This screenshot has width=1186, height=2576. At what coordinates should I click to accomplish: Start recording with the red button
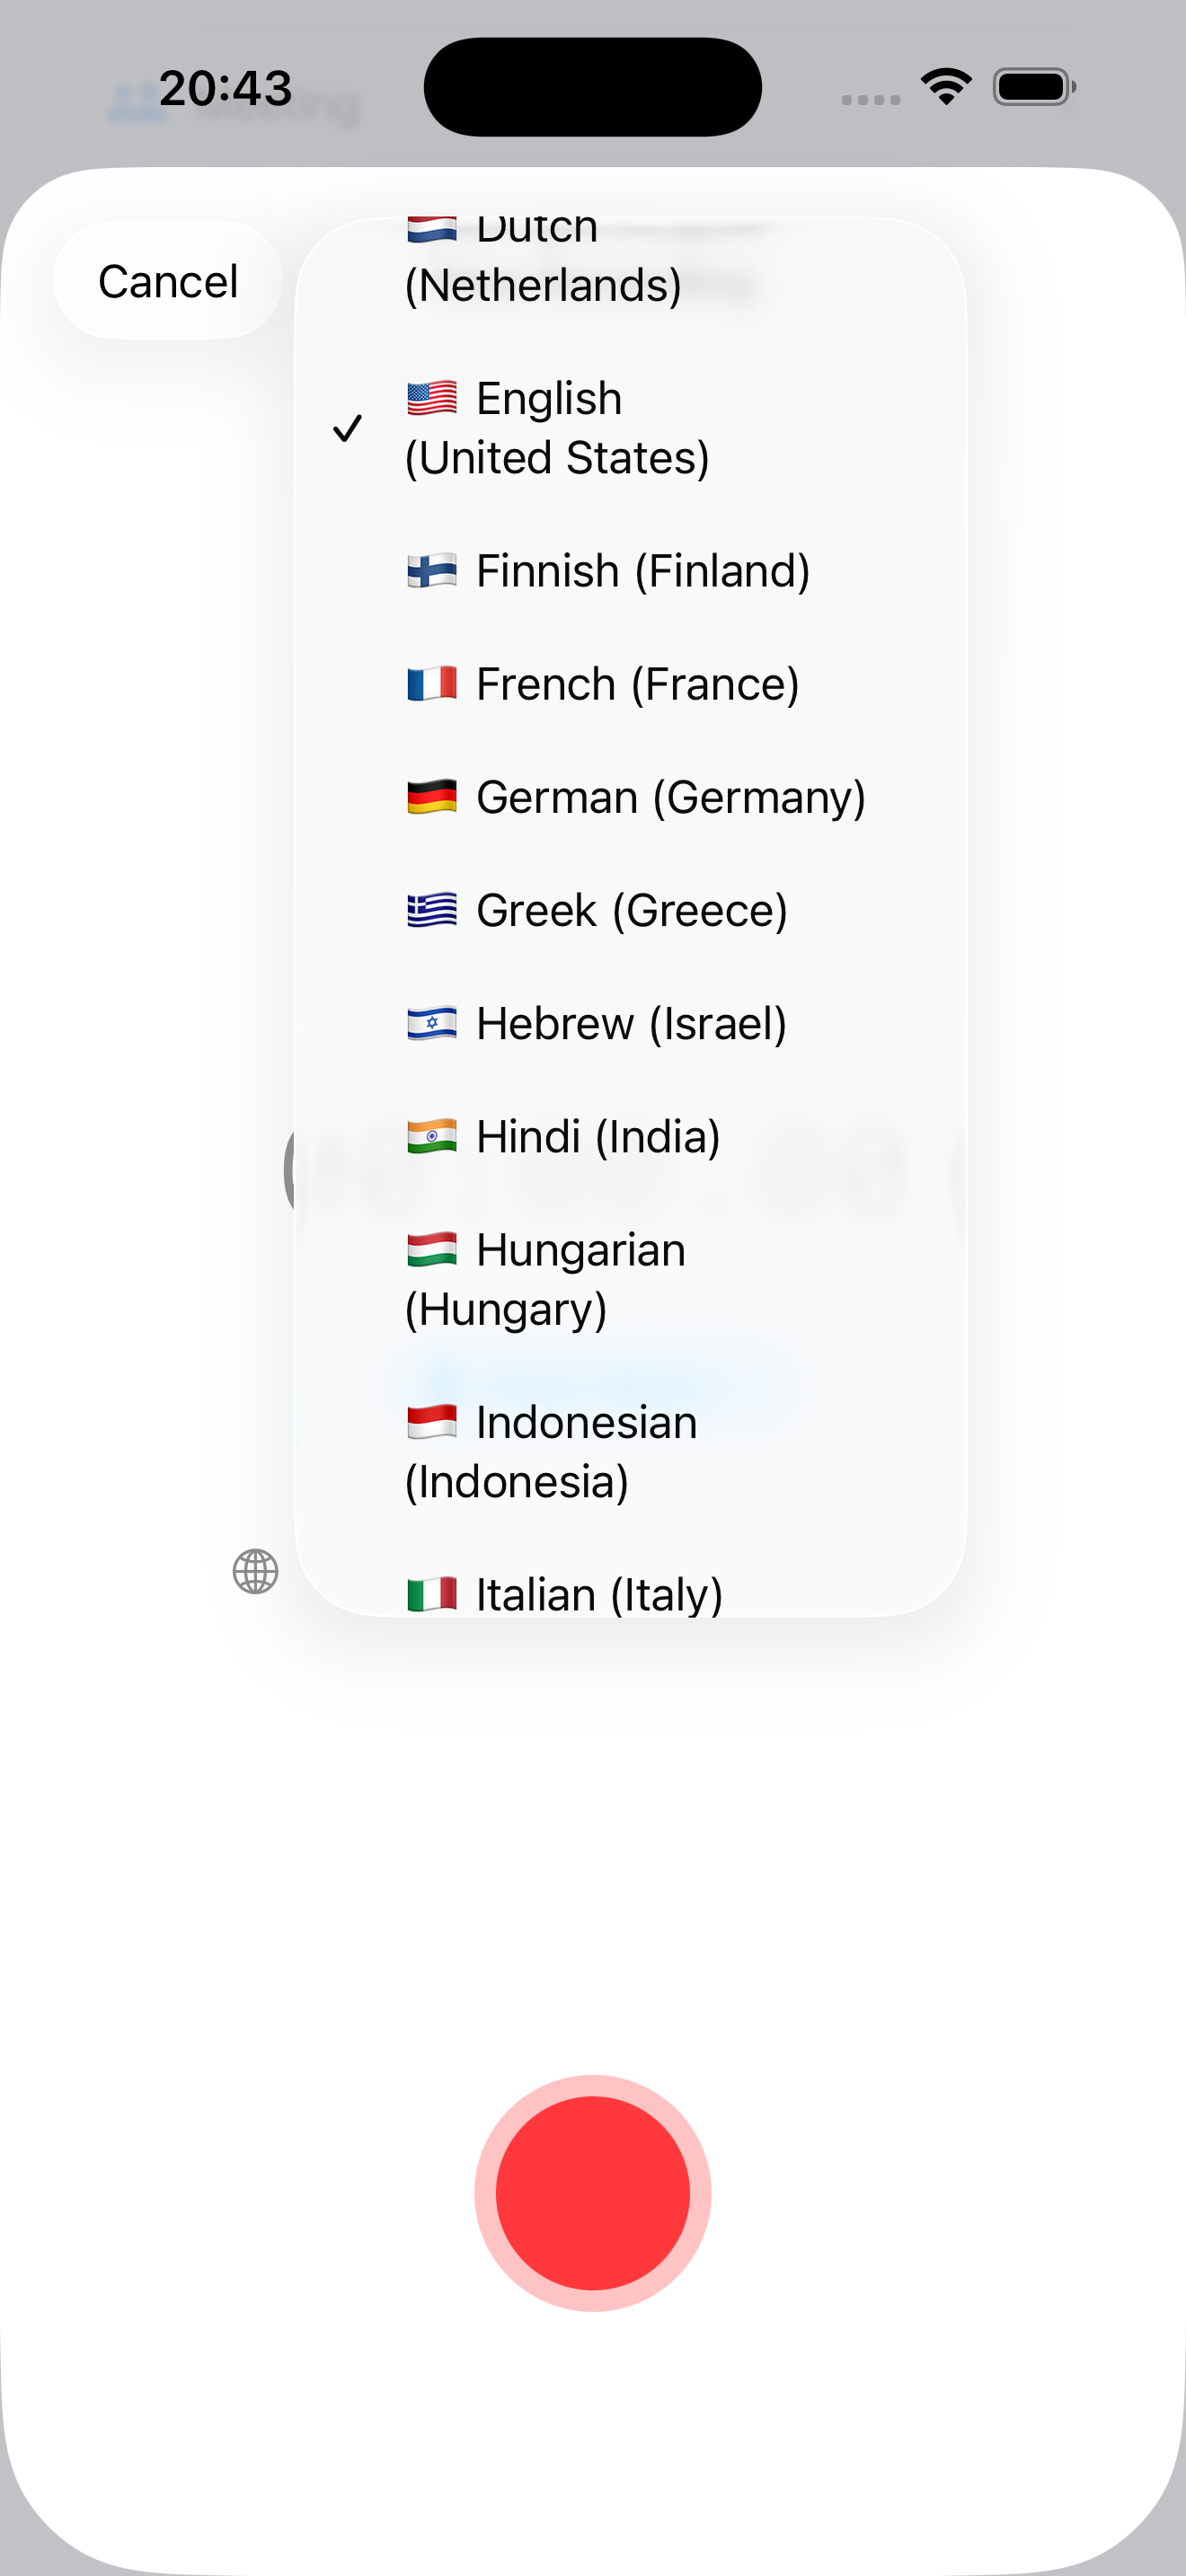[593, 2192]
